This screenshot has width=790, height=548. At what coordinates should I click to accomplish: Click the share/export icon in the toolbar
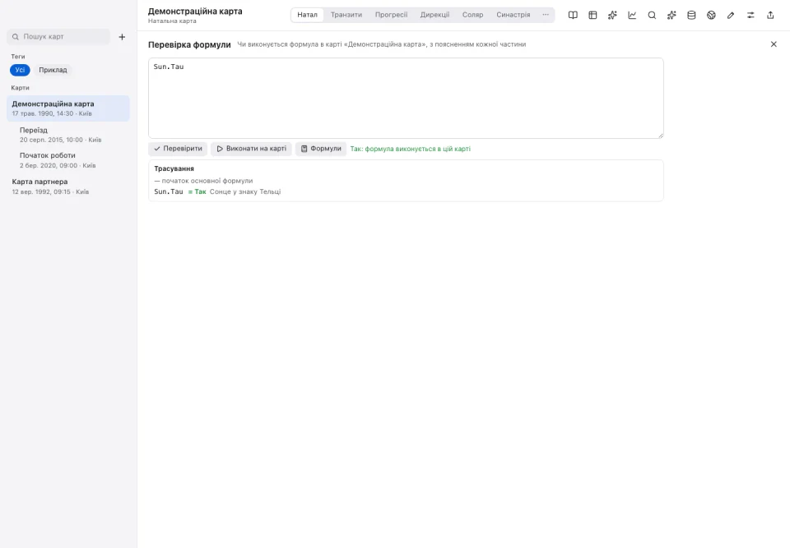click(x=770, y=15)
